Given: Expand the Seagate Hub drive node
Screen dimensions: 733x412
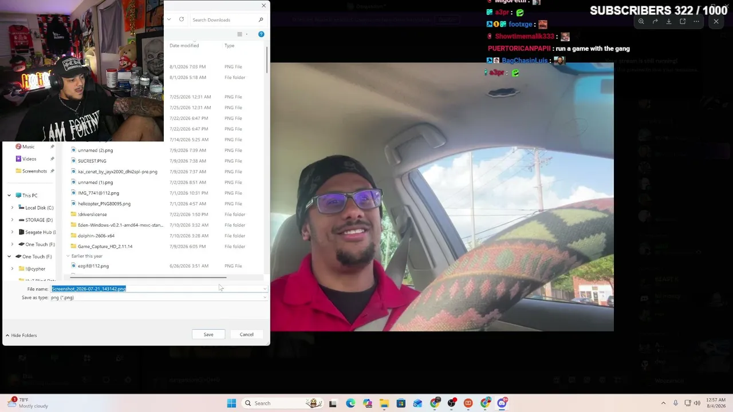Looking at the screenshot, I should (12, 232).
